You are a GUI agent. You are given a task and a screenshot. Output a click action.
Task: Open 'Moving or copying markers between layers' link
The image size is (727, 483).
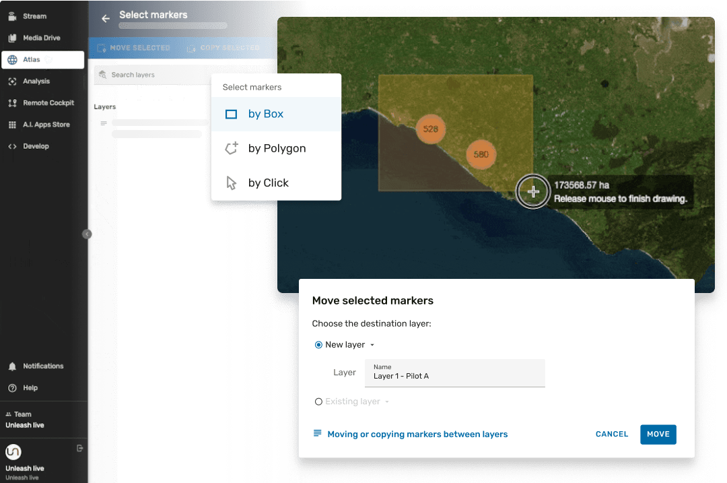418,434
